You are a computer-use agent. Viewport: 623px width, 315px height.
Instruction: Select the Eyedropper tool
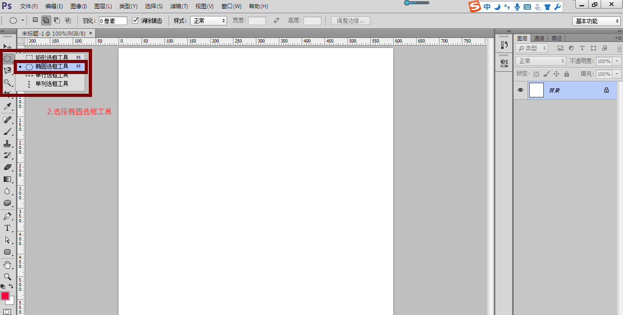tap(7, 107)
